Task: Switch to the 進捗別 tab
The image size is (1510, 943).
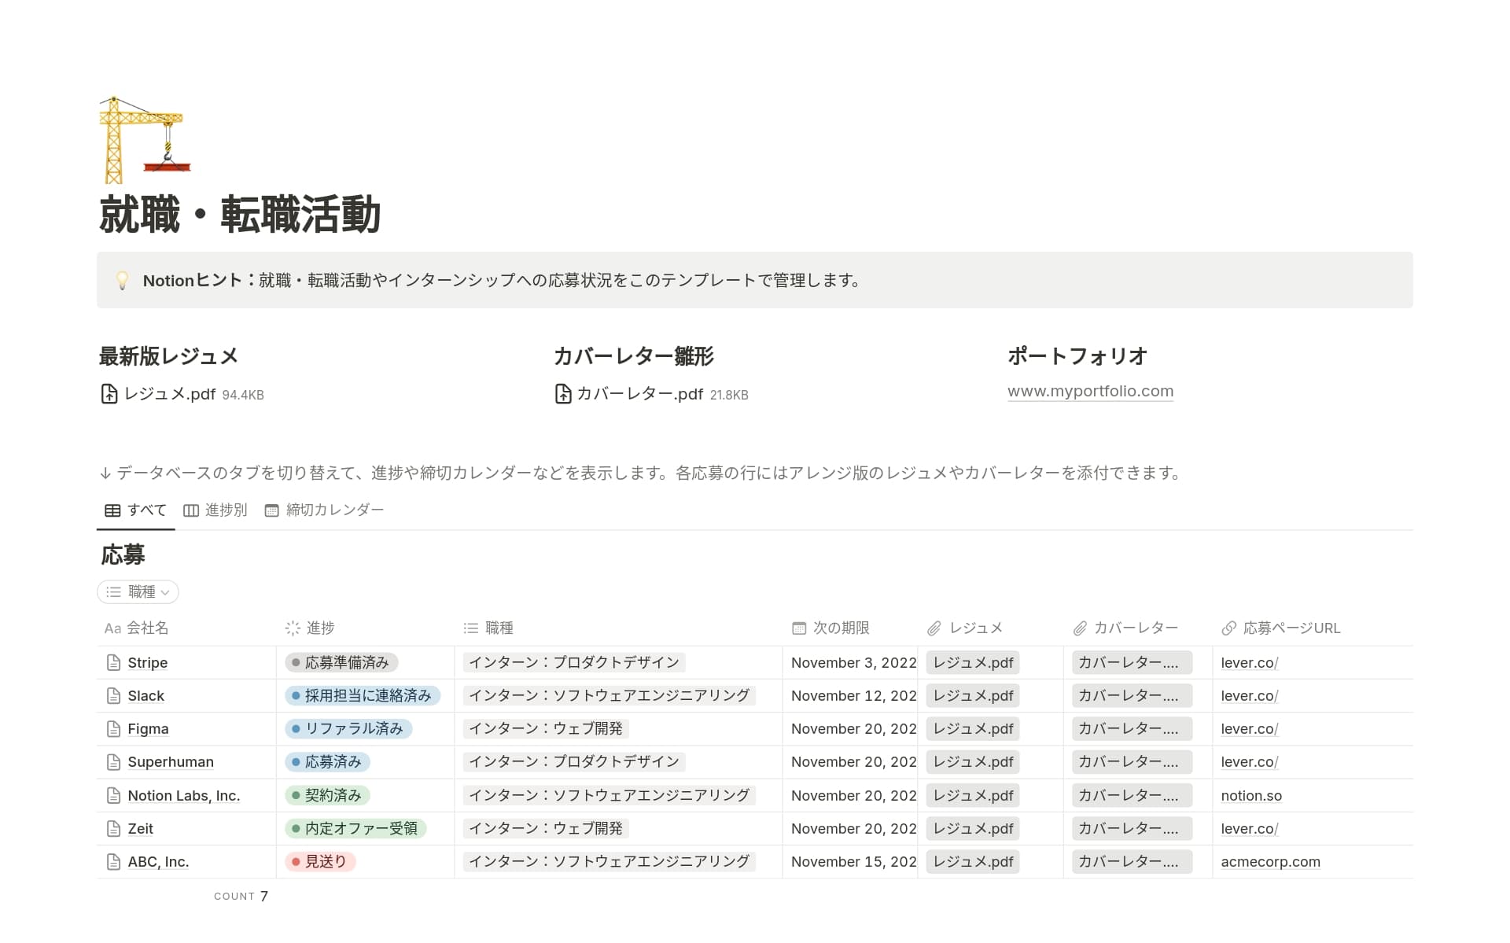Action: pyautogui.click(x=225, y=510)
